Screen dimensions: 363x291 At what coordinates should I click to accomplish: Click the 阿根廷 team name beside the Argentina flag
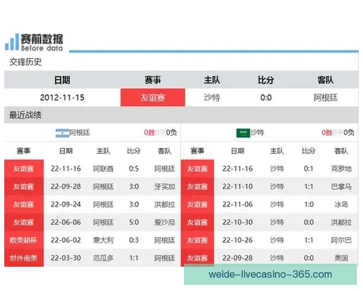[79, 133]
